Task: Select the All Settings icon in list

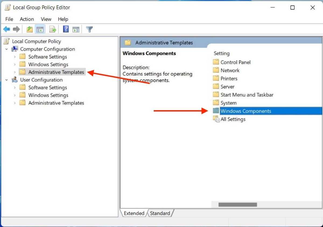Action: [216, 119]
